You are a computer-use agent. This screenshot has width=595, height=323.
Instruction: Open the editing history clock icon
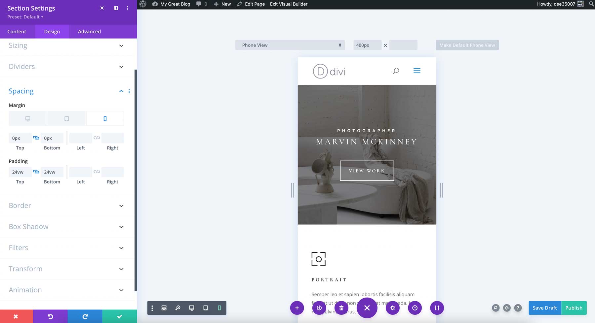[x=415, y=308]
